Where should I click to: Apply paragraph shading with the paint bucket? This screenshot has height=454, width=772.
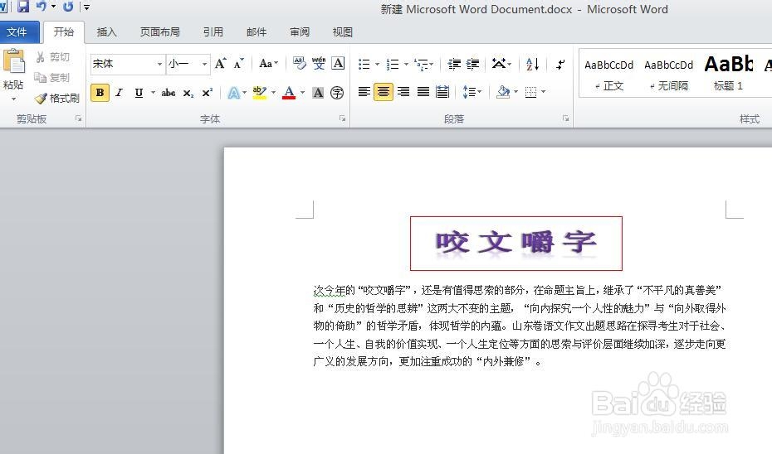click(503, 92)
